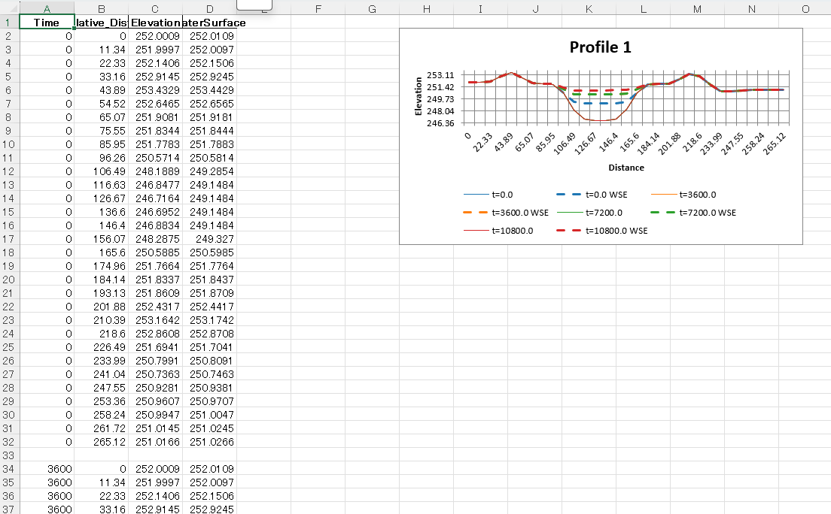The image size is (831, 514).
Task: Select the row 1 header
Action: click(x=9, y=23)
